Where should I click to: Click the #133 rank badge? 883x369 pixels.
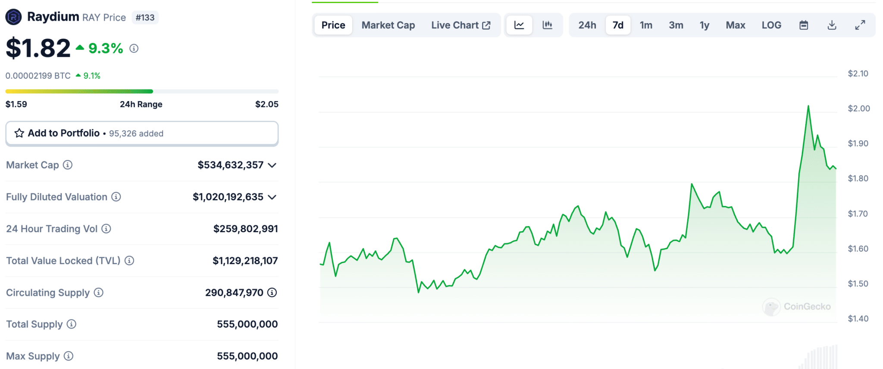pyautogui.click(x=145, y=18)
